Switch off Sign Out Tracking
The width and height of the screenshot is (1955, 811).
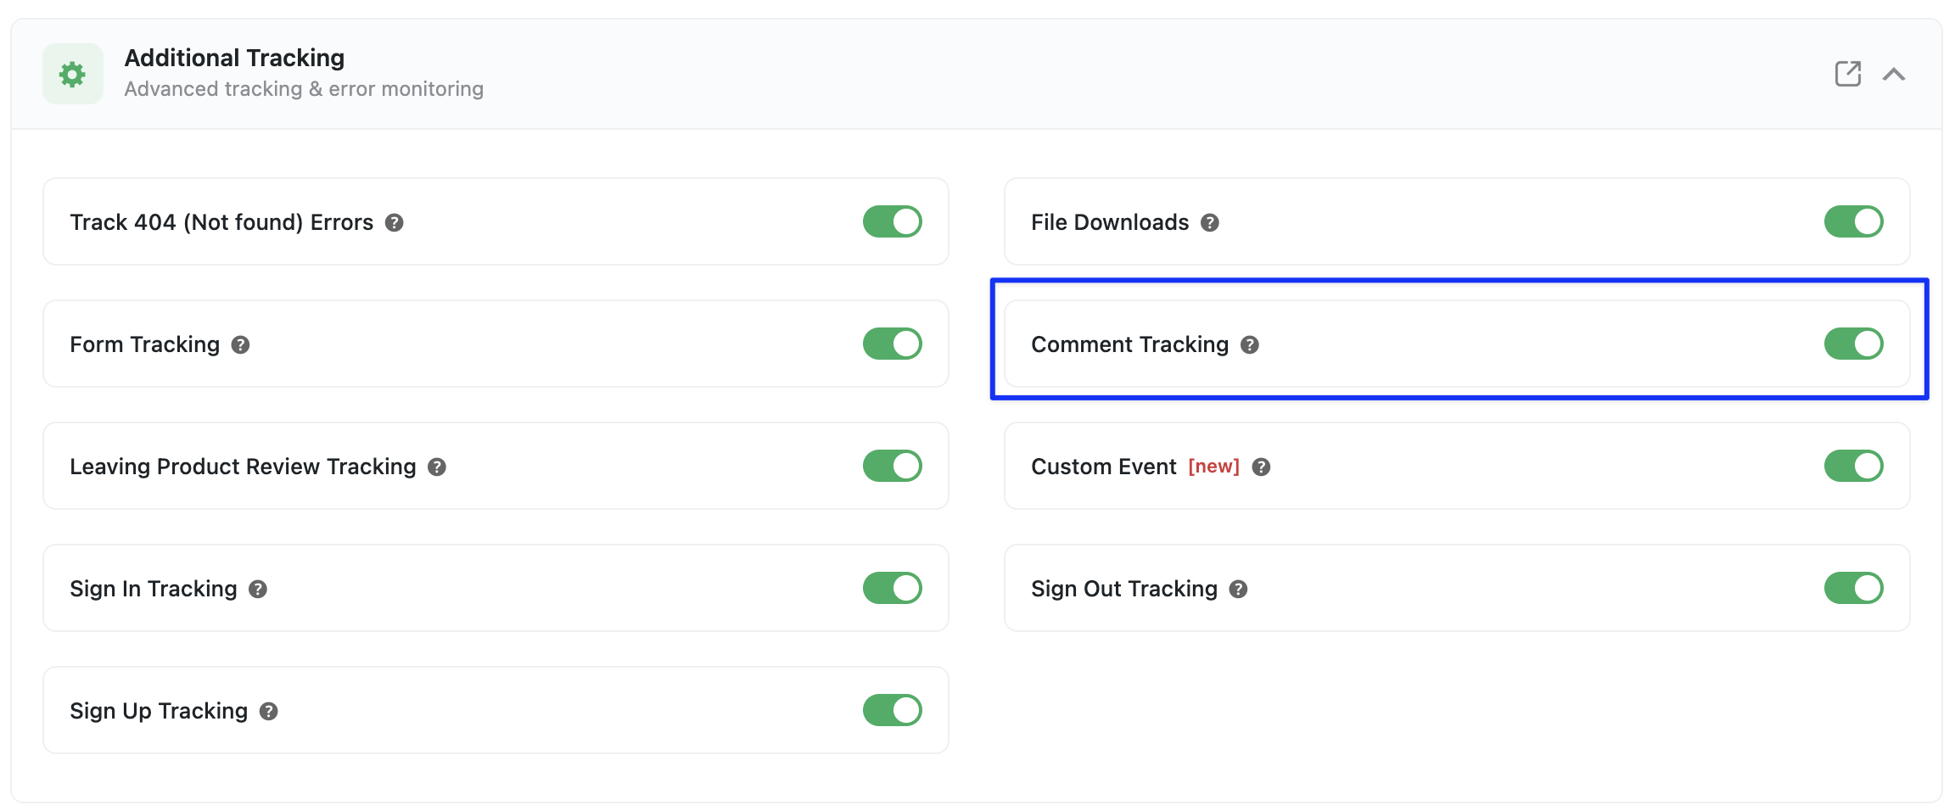1854,588
